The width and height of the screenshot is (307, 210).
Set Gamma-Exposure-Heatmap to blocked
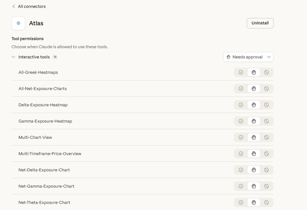[x=267, y=121]
